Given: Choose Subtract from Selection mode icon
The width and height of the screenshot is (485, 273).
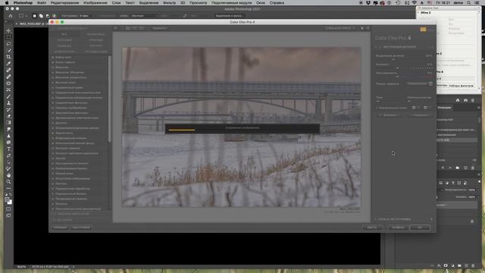Looking at the screenshot, I should coord(48,16).
